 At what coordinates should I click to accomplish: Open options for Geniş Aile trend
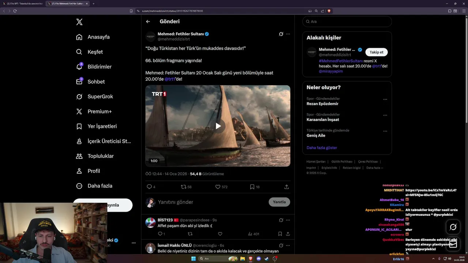tap(385, 131)
